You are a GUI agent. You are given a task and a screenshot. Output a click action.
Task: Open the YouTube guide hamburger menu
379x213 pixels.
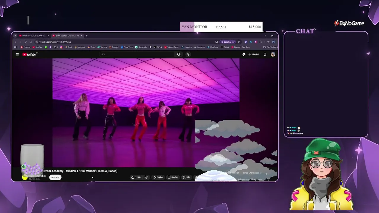coord(17,54)
